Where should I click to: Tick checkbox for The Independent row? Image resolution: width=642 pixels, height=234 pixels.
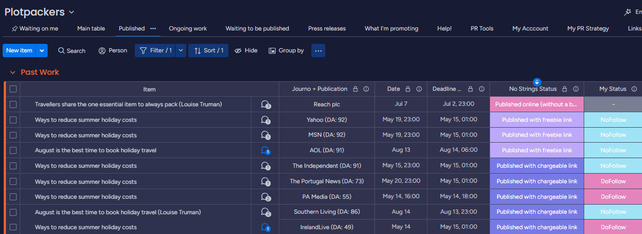pyautogui.click(x=13, y=166)
